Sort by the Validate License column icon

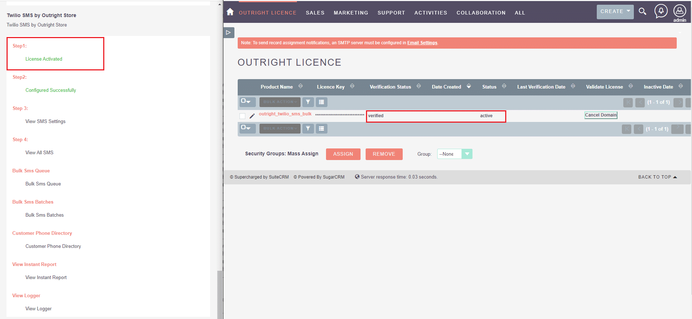[x=631, y=86]
